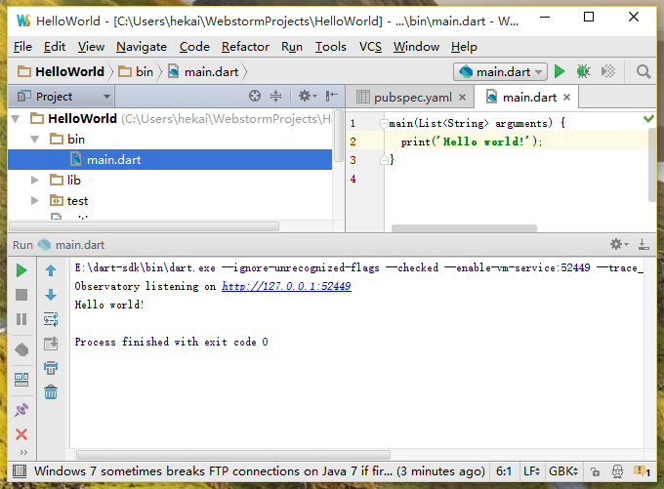Viewport: 664px width, 489px height.
Task: Close the pubspec.yaml tab
Action: click(x=463, y=98)
